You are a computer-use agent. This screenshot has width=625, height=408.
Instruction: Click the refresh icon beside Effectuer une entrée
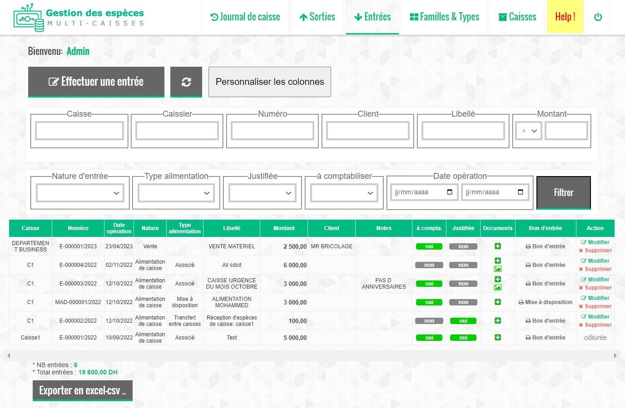click(x=186, y=82)
